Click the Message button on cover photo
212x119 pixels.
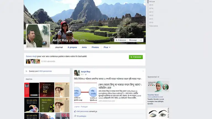(x=133, y=40)
